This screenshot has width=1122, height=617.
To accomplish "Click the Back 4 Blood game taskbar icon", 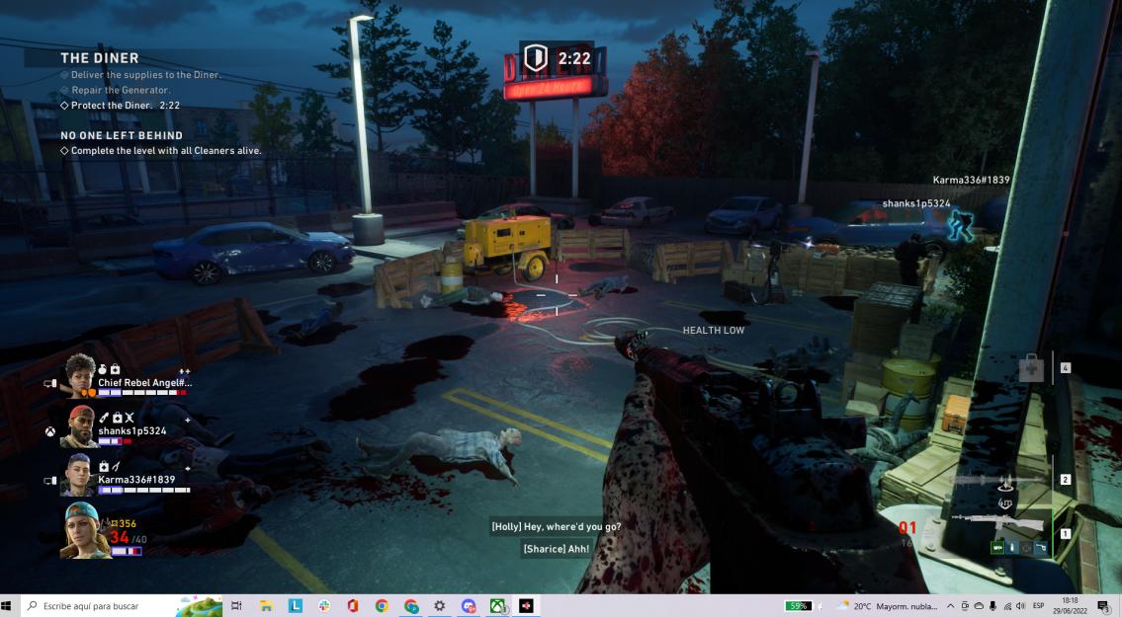I will click(x=526, y=605).
